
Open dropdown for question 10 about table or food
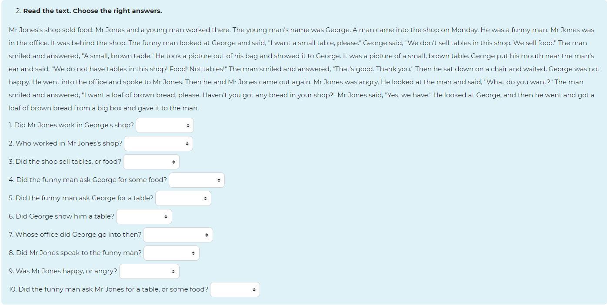pyautogui.click(x=235, y=289)
